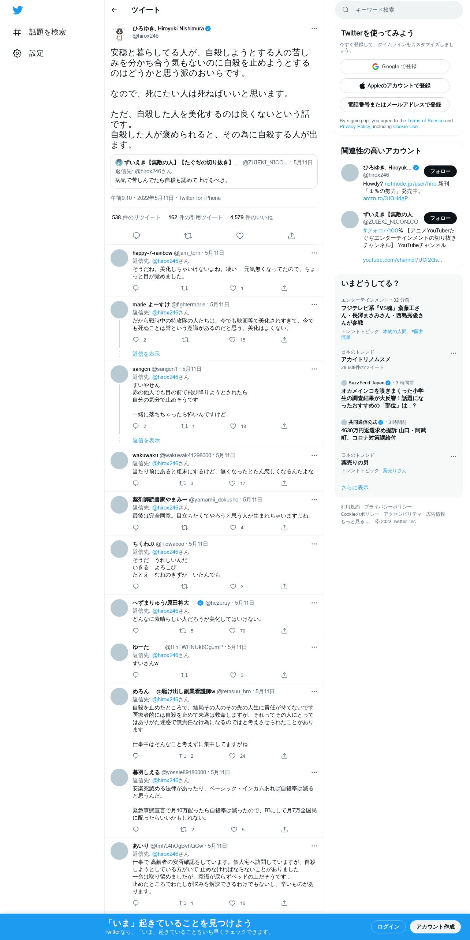Open settings gear in sidebar
This screenshot has width=470, height=940.
17,53
